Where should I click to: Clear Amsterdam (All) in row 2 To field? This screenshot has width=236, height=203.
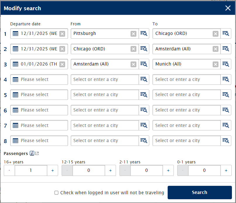216,49
